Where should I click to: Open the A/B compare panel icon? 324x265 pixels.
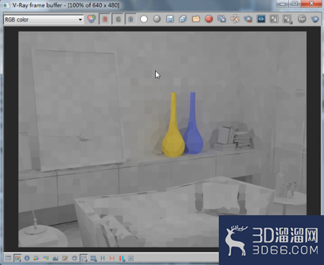[274, 19]
